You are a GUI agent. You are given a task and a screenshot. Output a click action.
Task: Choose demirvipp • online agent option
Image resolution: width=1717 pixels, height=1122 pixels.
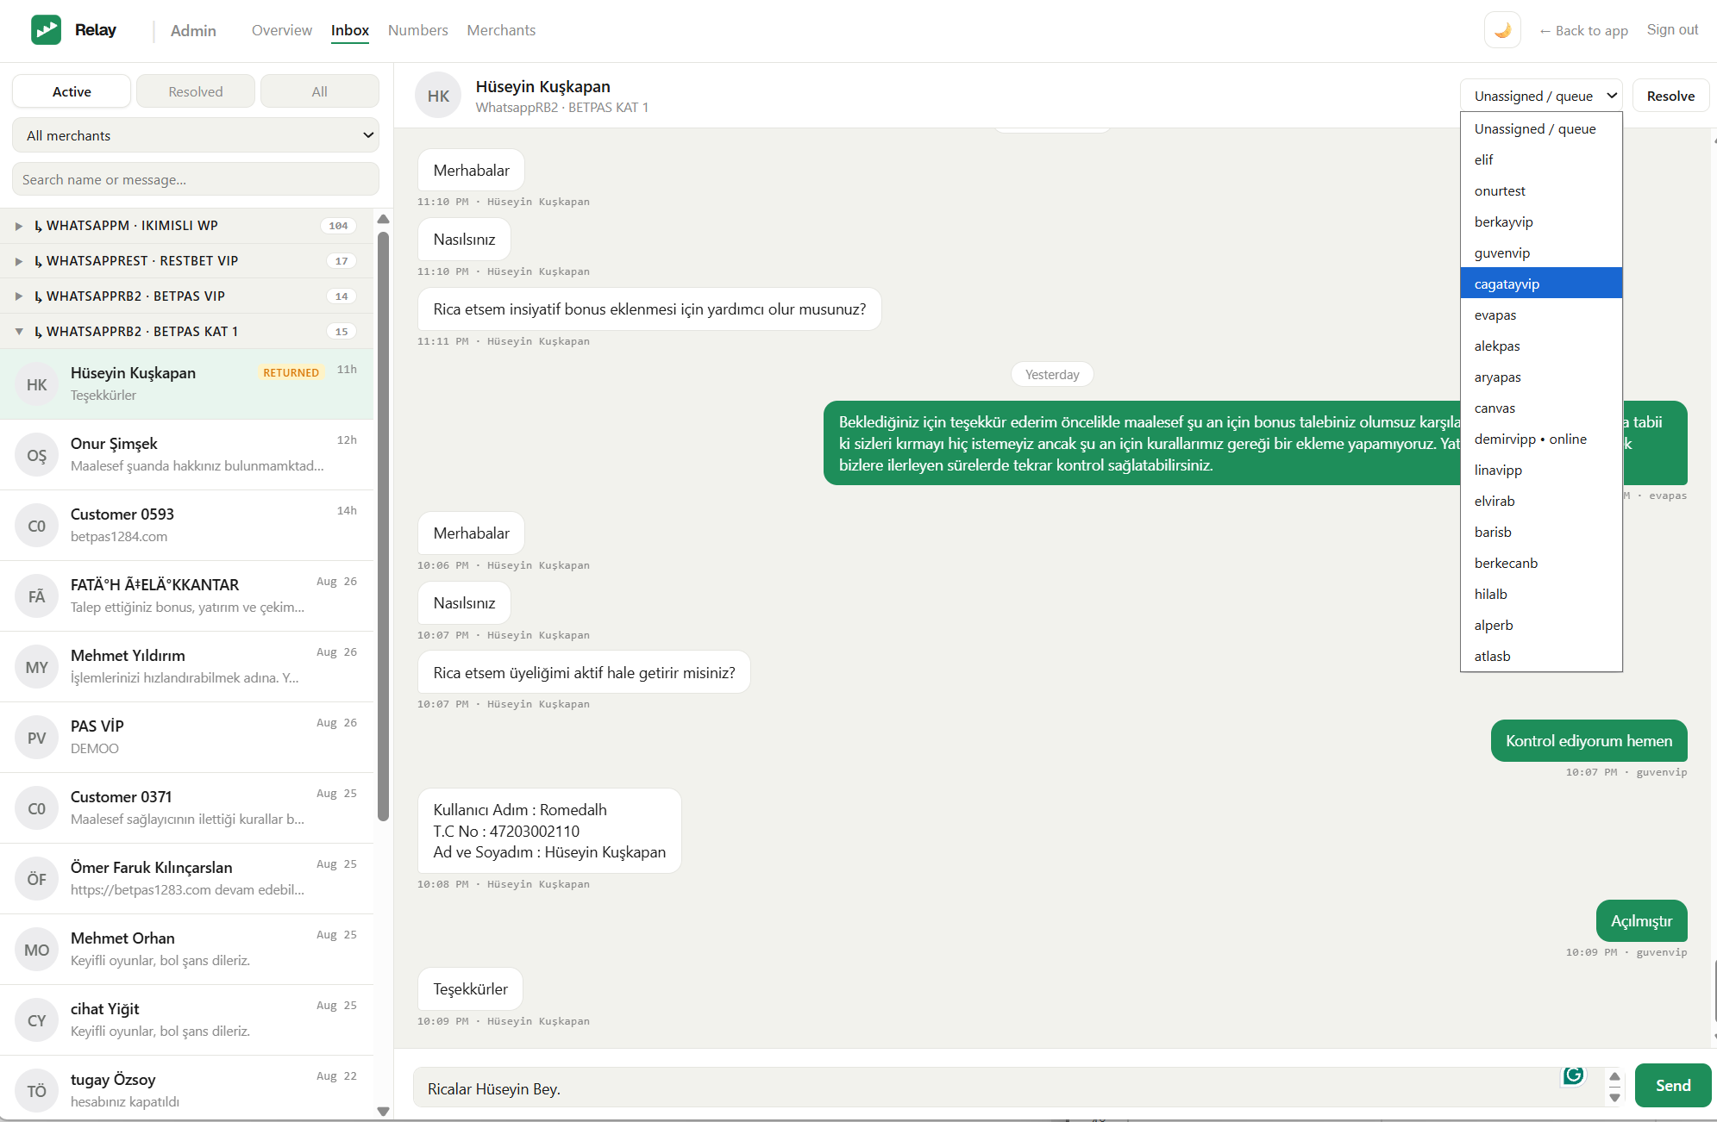[1541, 439]
